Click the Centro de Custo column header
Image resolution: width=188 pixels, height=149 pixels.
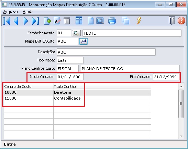pos(29,87)
